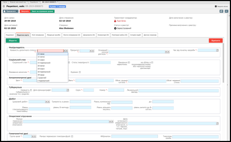Select 1B легені option

pyautogui.click(x=53, y=66)
